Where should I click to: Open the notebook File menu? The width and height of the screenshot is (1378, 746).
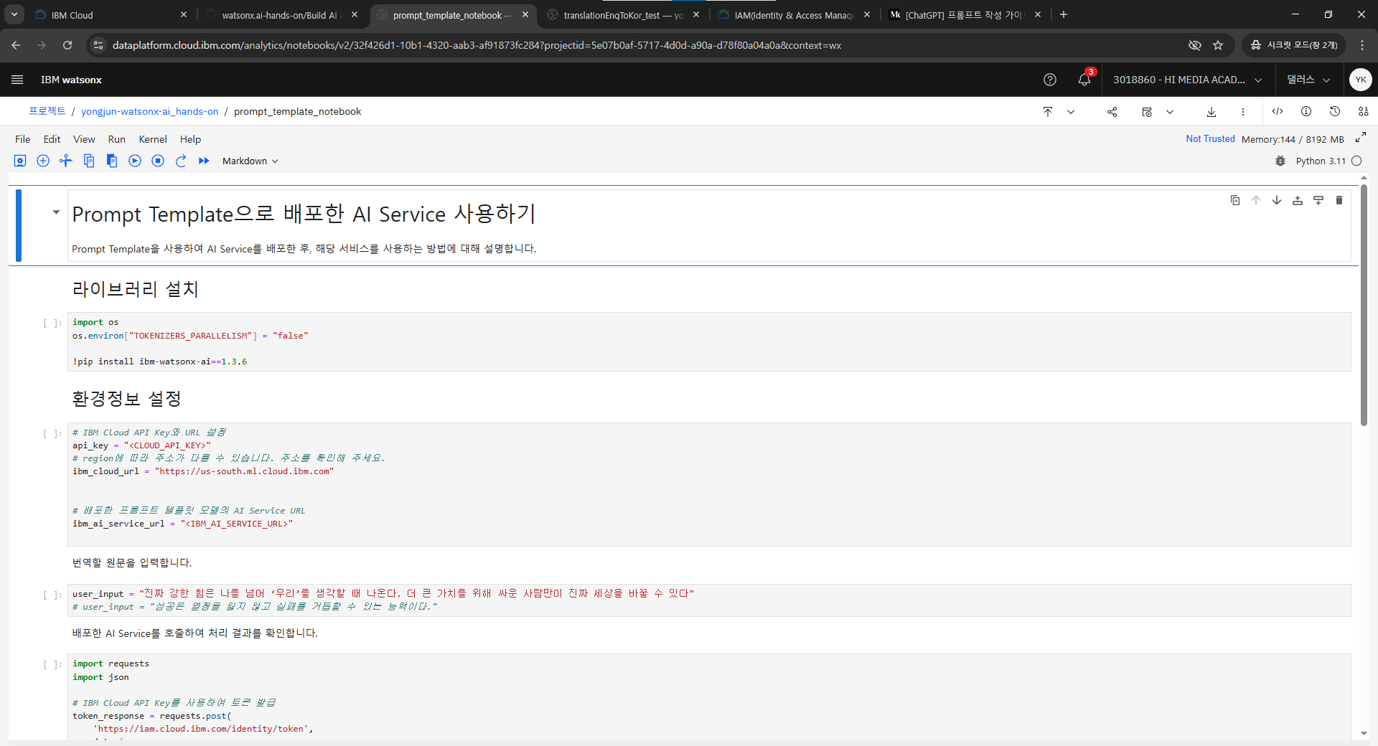(x=23, y=139)
